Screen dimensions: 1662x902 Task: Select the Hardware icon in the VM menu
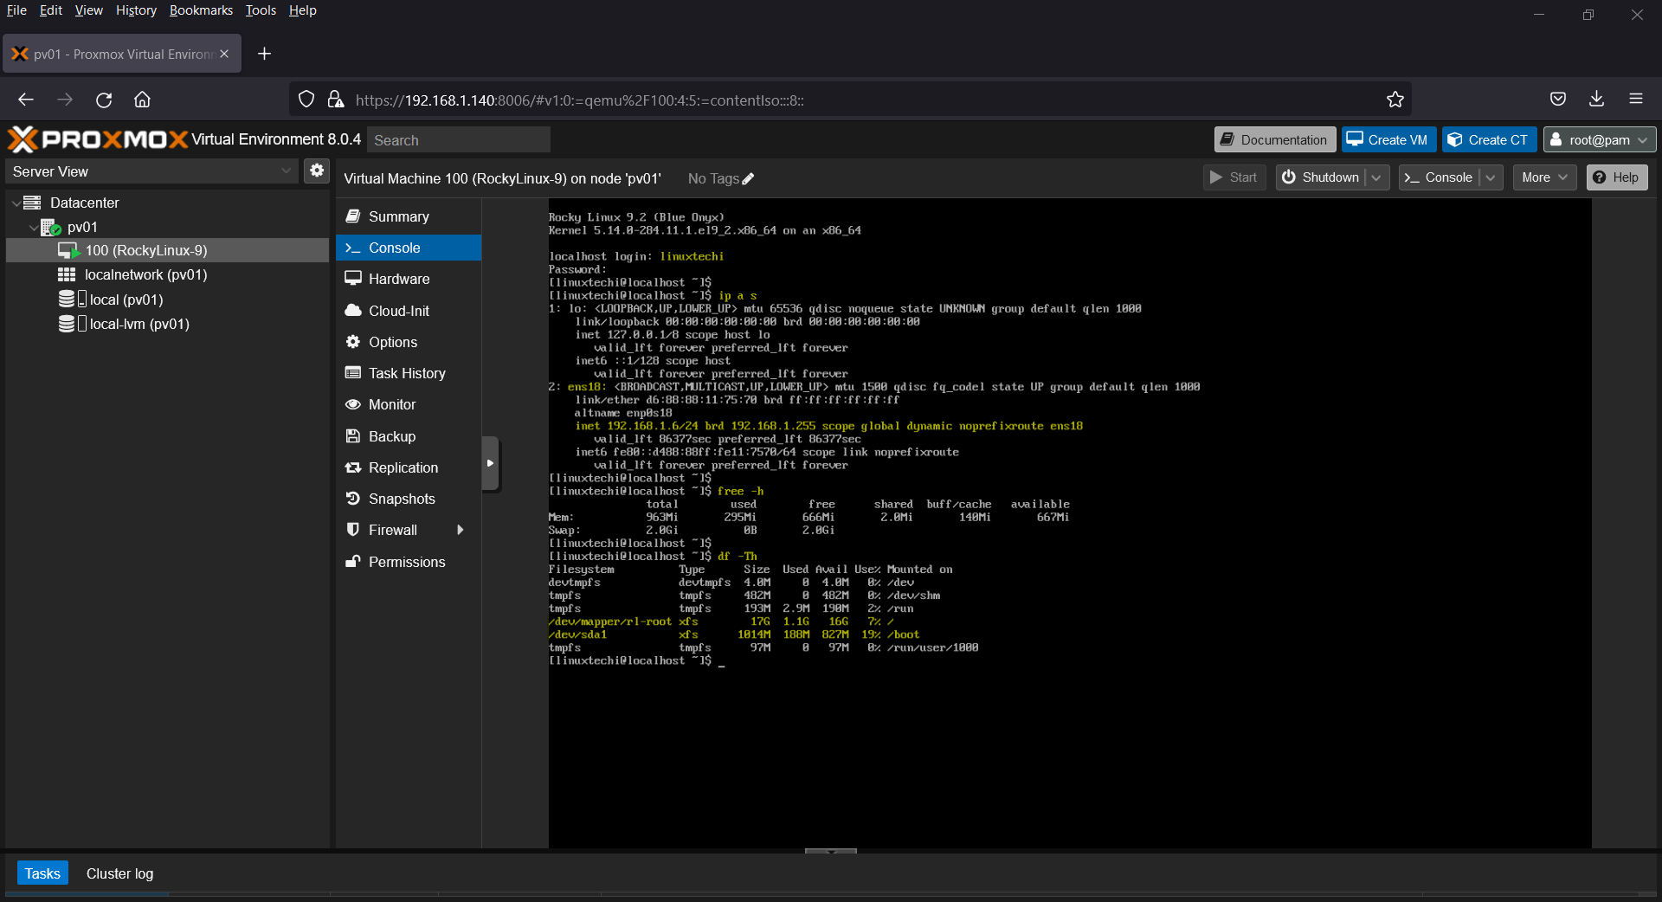[x=354, y=279]
